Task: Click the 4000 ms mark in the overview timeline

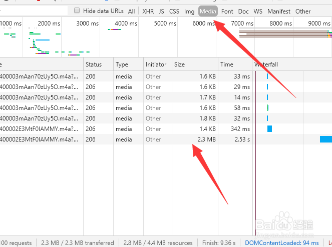Action: tap(126, 23)
